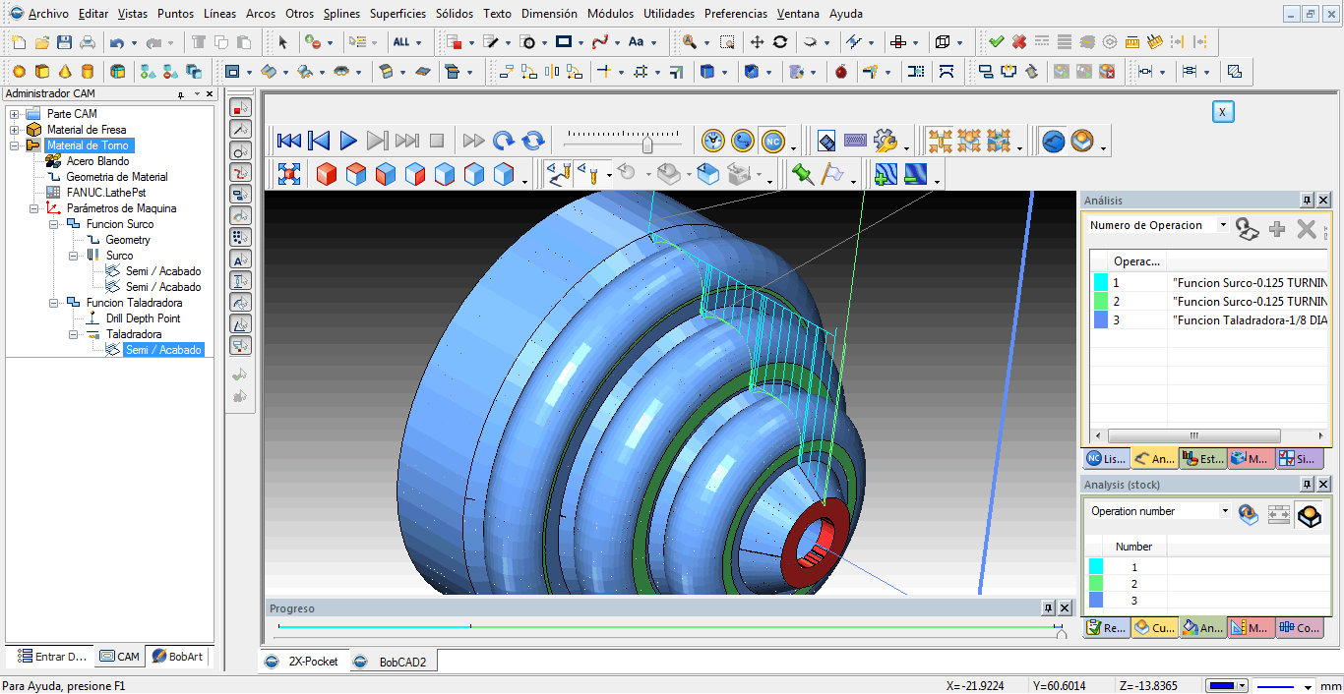1344x694 pixels.
Task: Toggle the pin on the Administrador CAM panel
Action: tap(180, 93)
